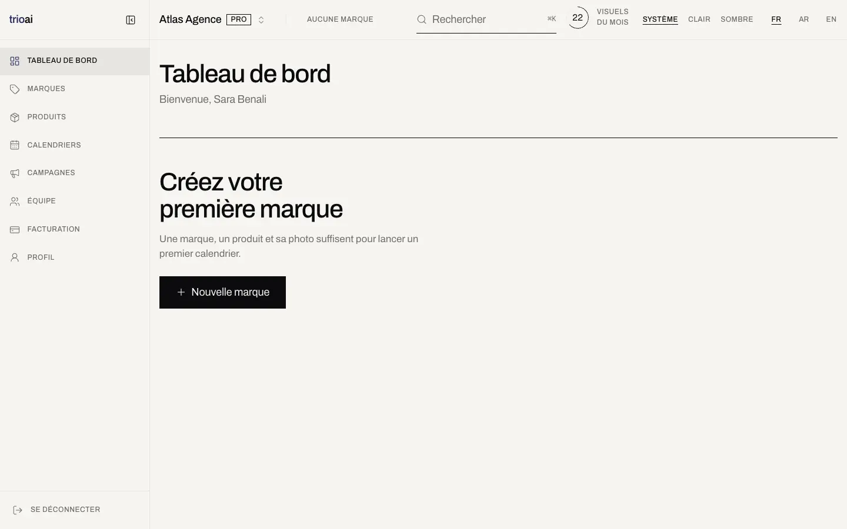Expand the Atlas Agence workspace switcher chevron
The height and width of the screenshot is (529, 847).
[x=261, y=20]
